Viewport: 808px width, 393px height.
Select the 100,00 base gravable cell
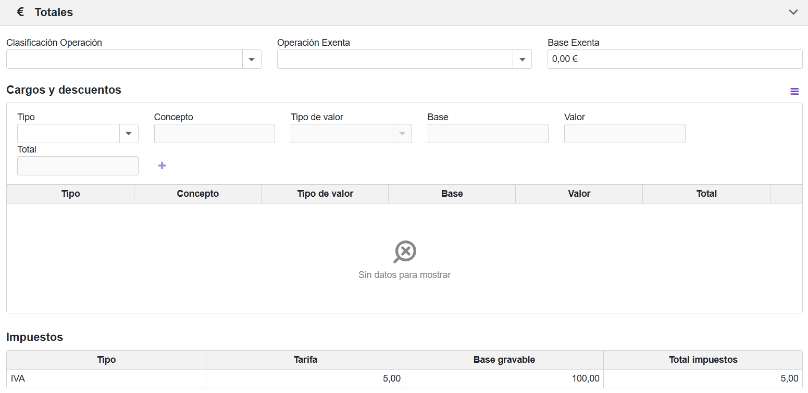click(504, 378)
